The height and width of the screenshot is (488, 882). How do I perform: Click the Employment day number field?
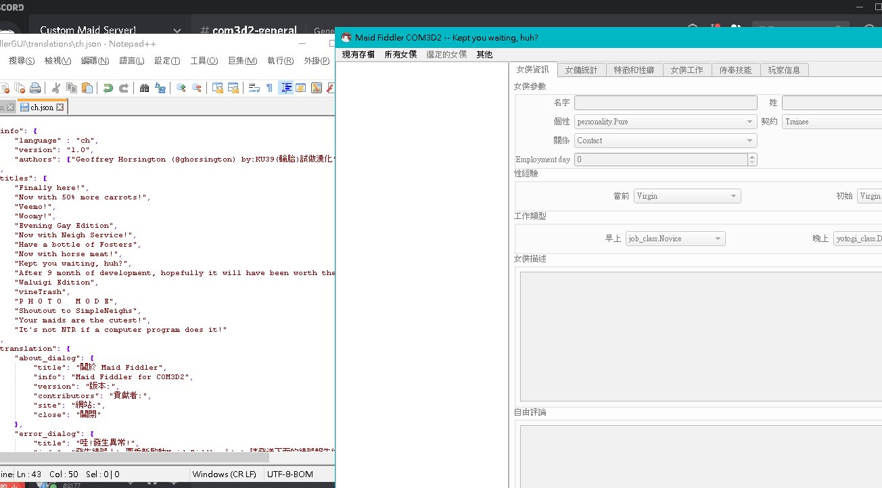tap(661, 160)
